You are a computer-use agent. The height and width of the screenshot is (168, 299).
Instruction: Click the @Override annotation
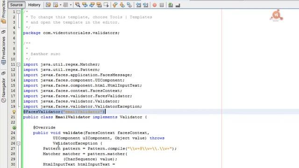44,127
